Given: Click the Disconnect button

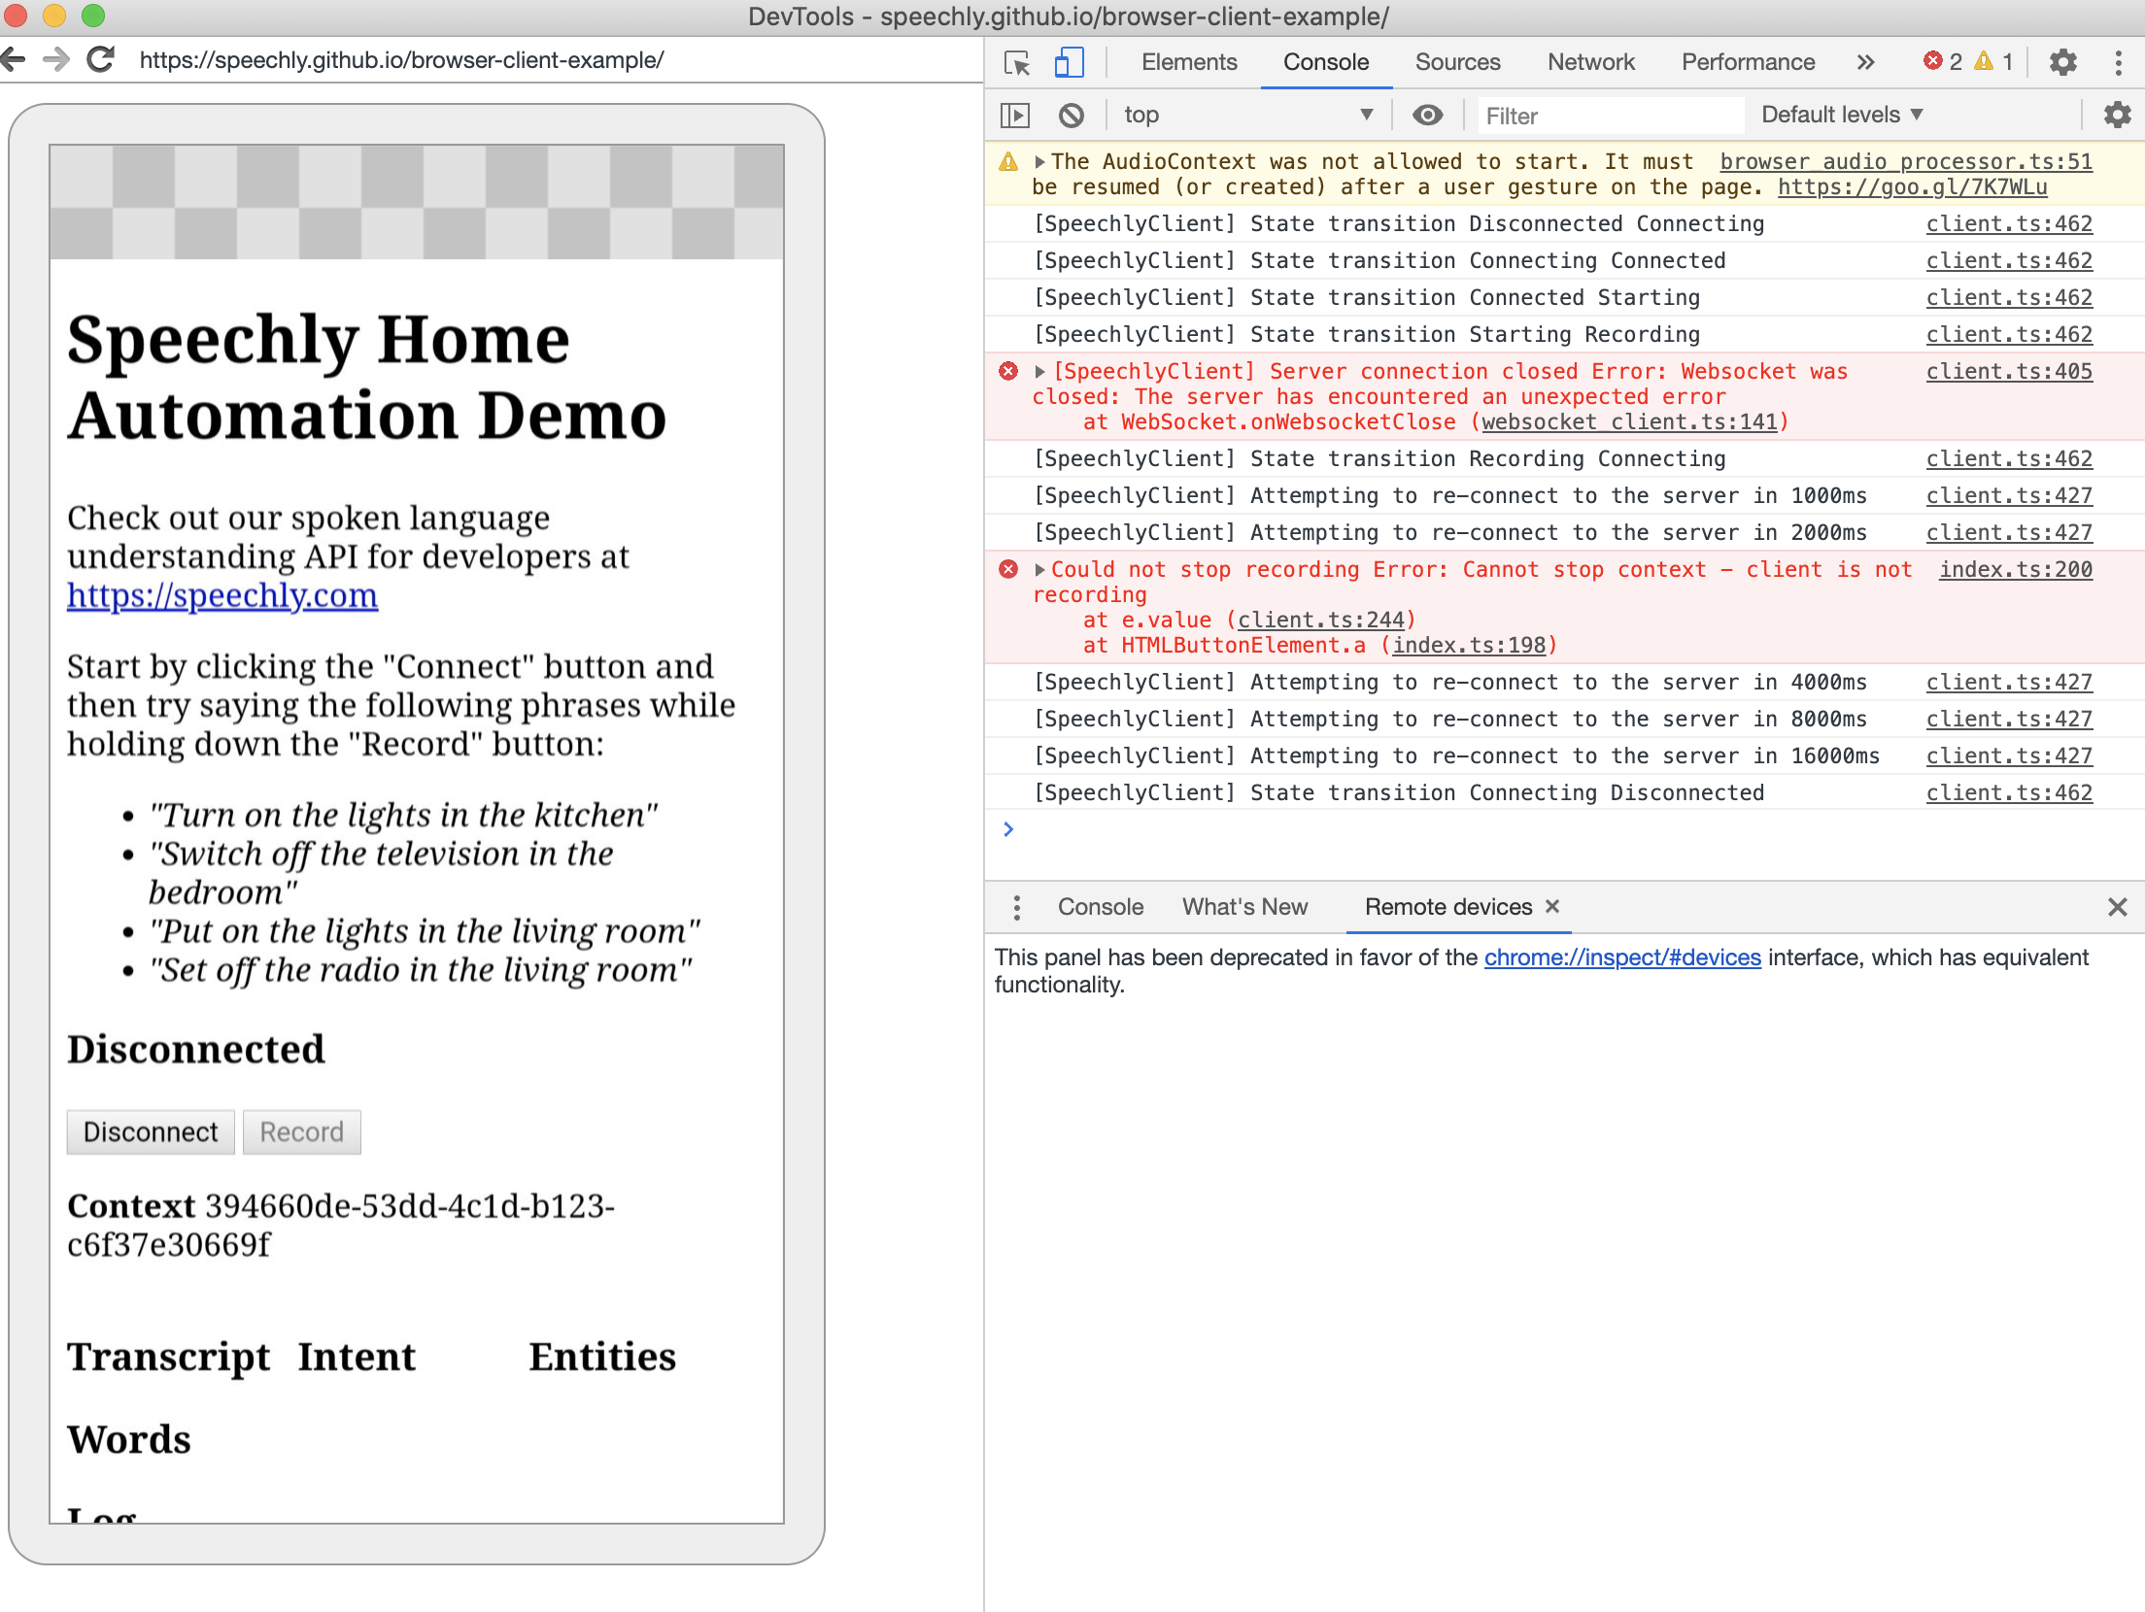Looking at the screenshot, I should point(150,1131).
